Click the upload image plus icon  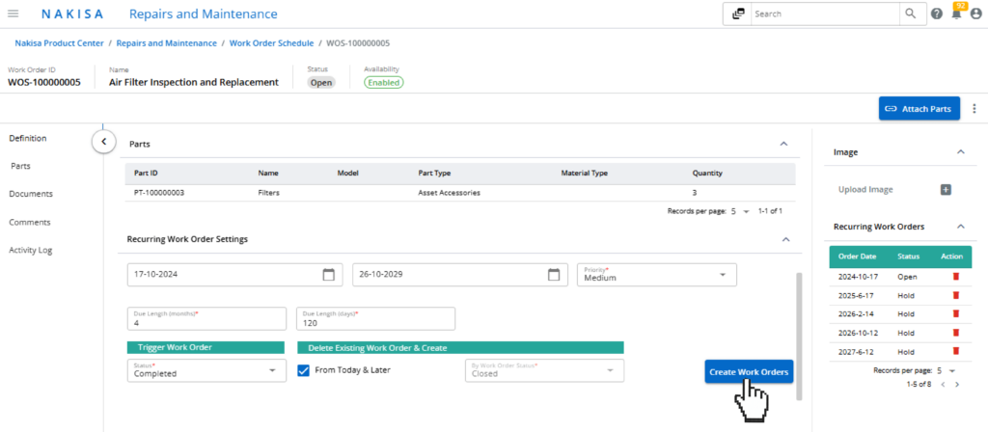click(946, 190)
